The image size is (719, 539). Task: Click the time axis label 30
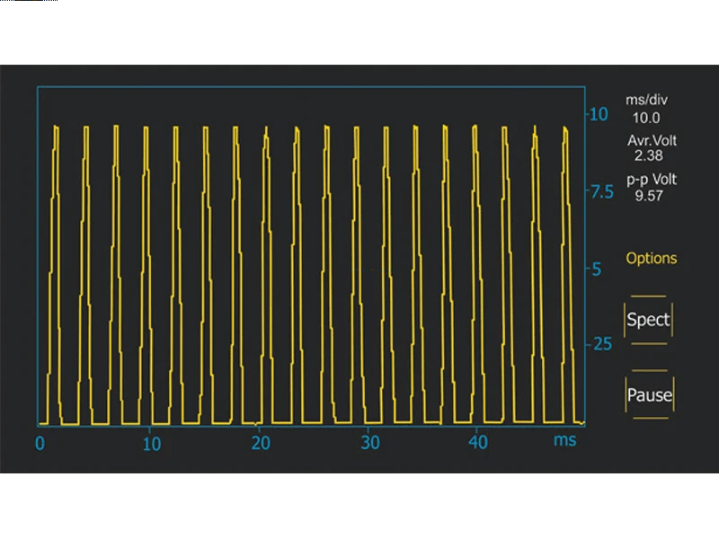click(370, 443)
